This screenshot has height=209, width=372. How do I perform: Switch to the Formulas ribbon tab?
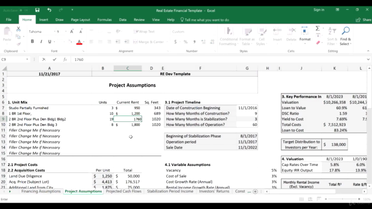coord(105,20)
